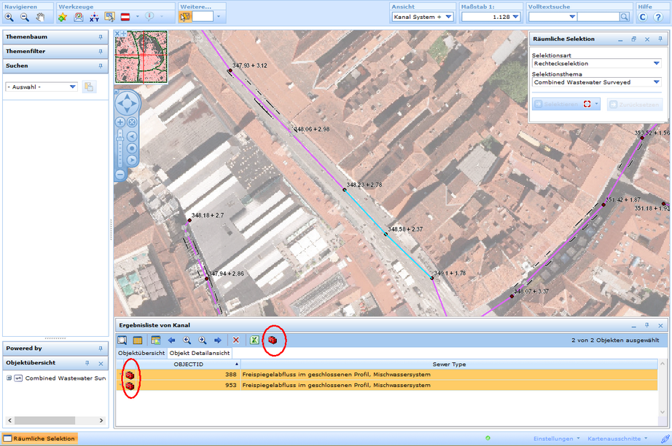Image resolution: width=672 pixels, height=446 pixels.
Task: Pin the Themenbaum panel
Action: (x=101, y=36)
